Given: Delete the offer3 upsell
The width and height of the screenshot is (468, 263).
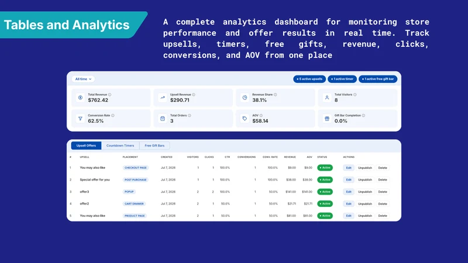Looking at the screenshot, I should pos(383,192).
